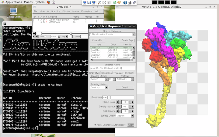Toggle Top flag T for Dynein motor domain

pos(39,20)
